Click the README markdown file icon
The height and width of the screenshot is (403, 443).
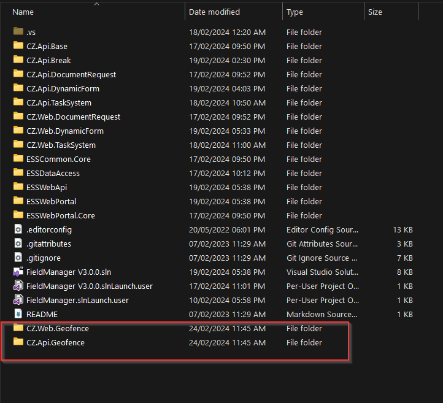click(x=18, y=314)
